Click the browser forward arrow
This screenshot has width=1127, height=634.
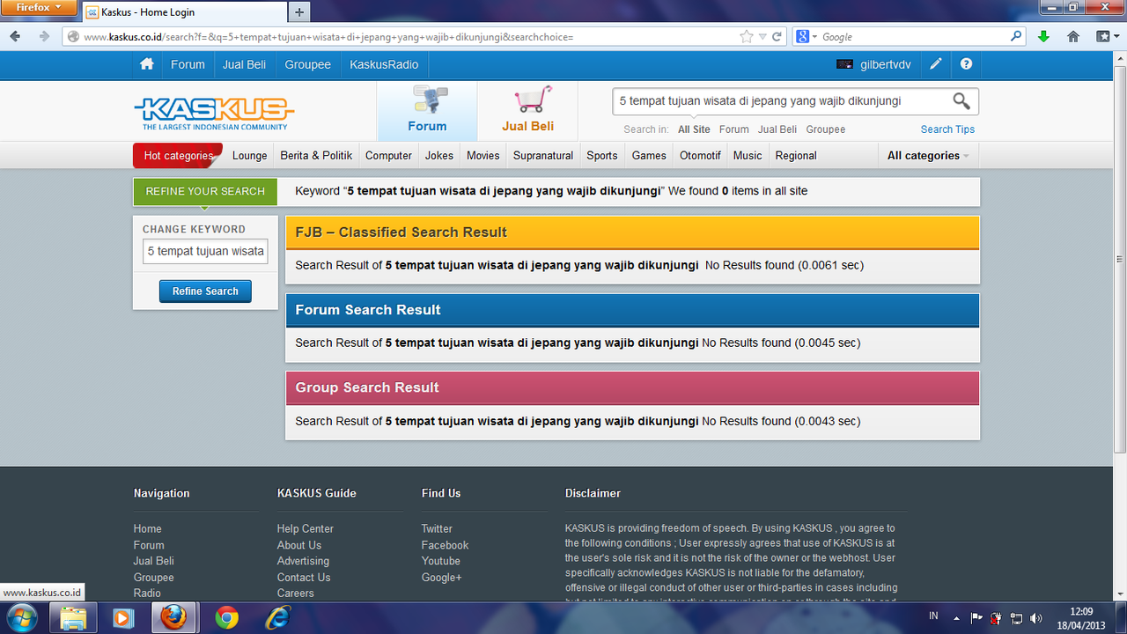tap(44, 37)
